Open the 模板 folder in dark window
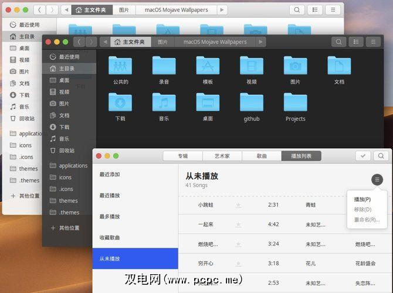Image resolution: width=393 pixels, height=293 pixels. pos(208,66)
